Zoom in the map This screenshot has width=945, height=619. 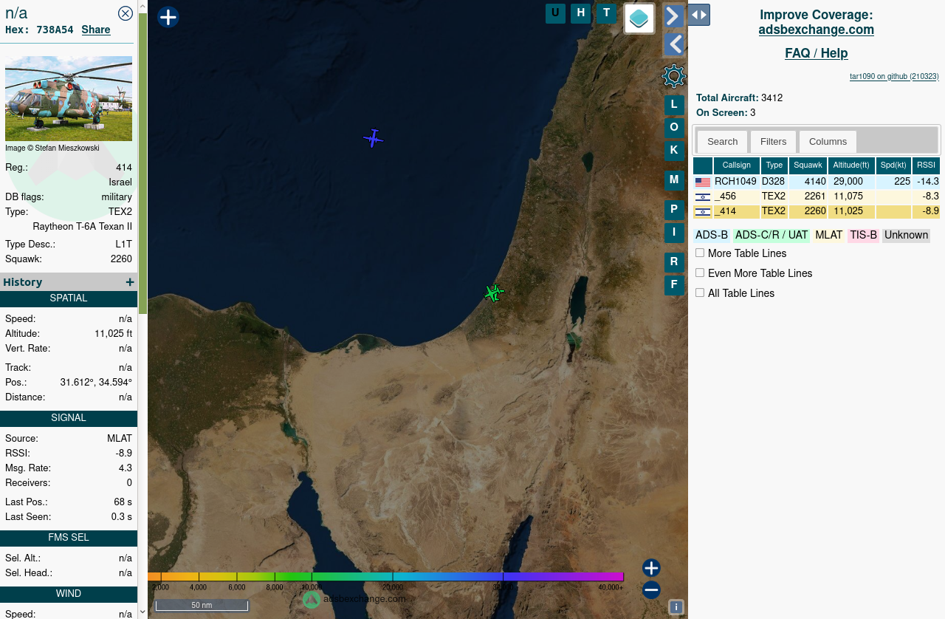[x=651, y=568]
